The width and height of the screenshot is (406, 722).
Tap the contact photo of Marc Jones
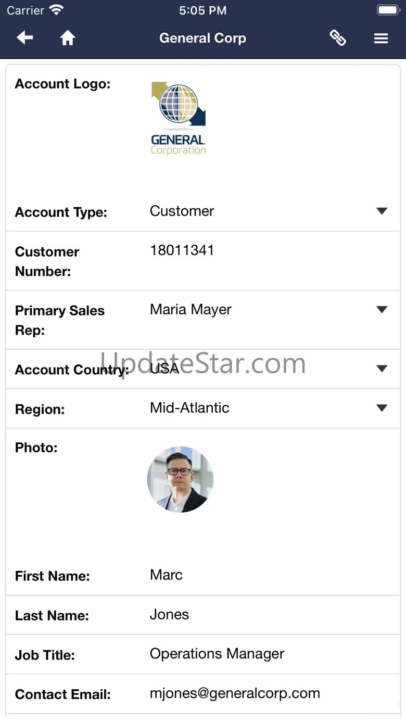(x=180, y=479)
